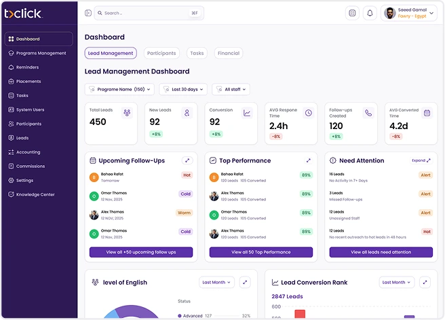The image size is (445, 320).
Task: Open the Last 30 days dropdown
Action: pos(183,89)
